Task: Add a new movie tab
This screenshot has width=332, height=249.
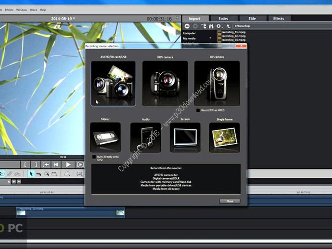Action: tap(14, 182)
